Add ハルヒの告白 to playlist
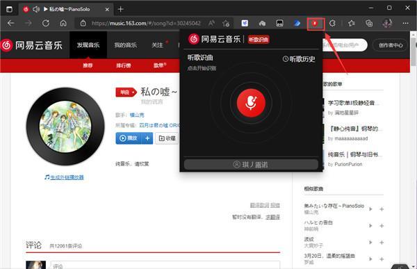 [x=382, y=226]
